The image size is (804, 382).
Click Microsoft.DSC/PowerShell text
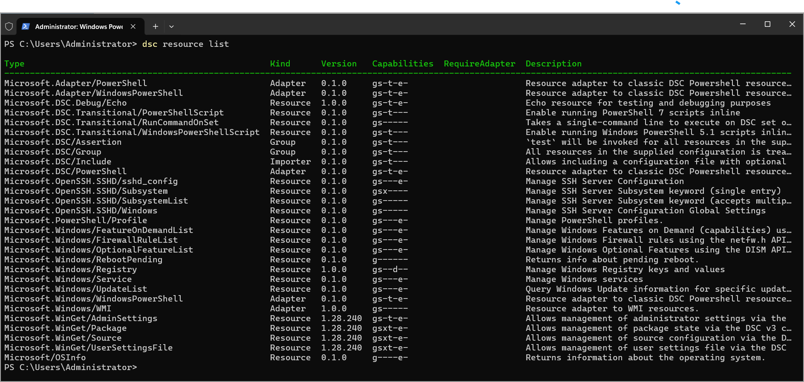tap(65, 172)
